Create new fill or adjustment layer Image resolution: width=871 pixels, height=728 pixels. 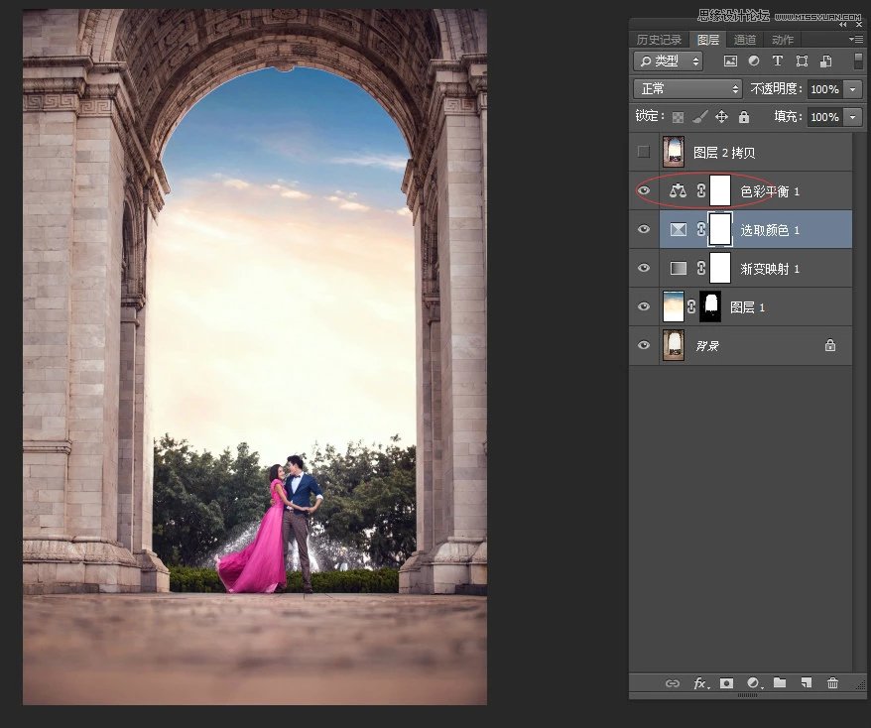(754, 683)
